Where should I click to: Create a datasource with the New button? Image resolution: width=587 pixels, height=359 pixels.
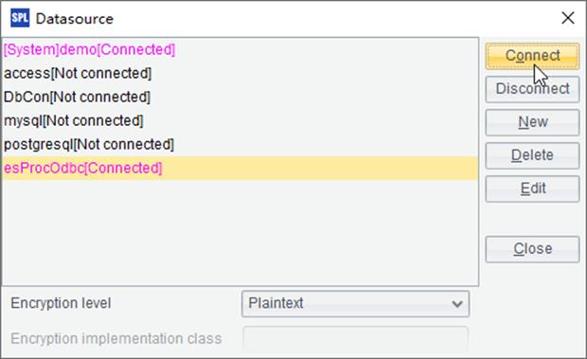[532, 122]
